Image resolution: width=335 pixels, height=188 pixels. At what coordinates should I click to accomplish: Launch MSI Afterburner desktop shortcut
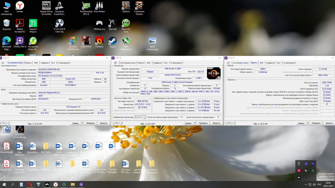[x=126, y=43]
